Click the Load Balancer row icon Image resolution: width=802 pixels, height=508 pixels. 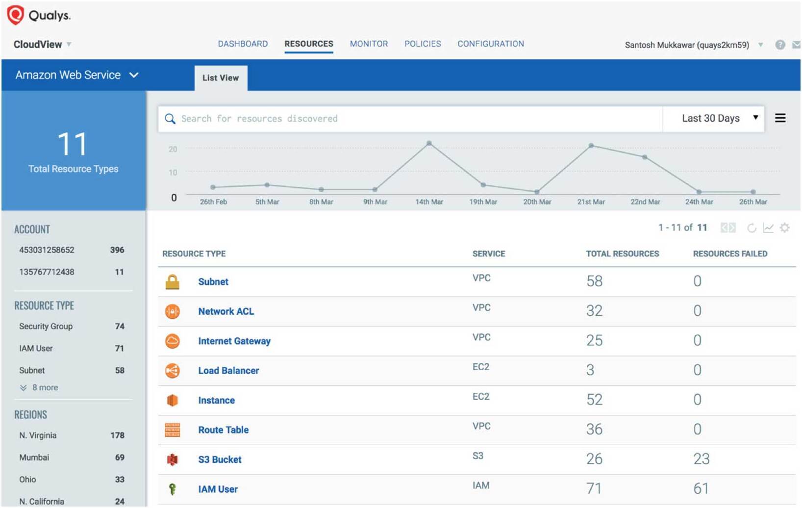coord(172,371)
